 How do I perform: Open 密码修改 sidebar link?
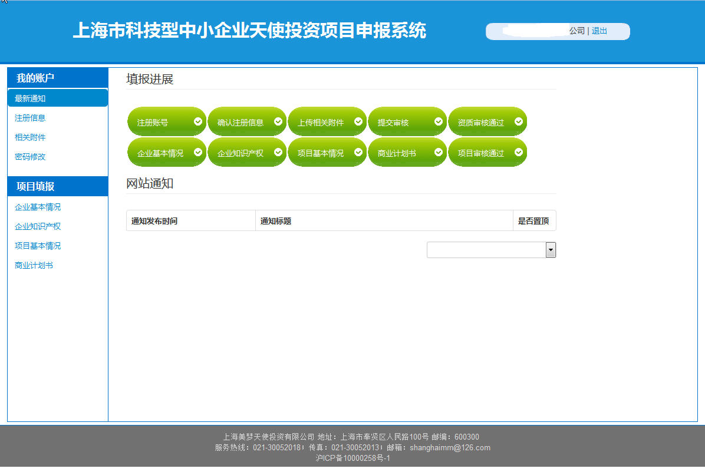coord(30,157)
